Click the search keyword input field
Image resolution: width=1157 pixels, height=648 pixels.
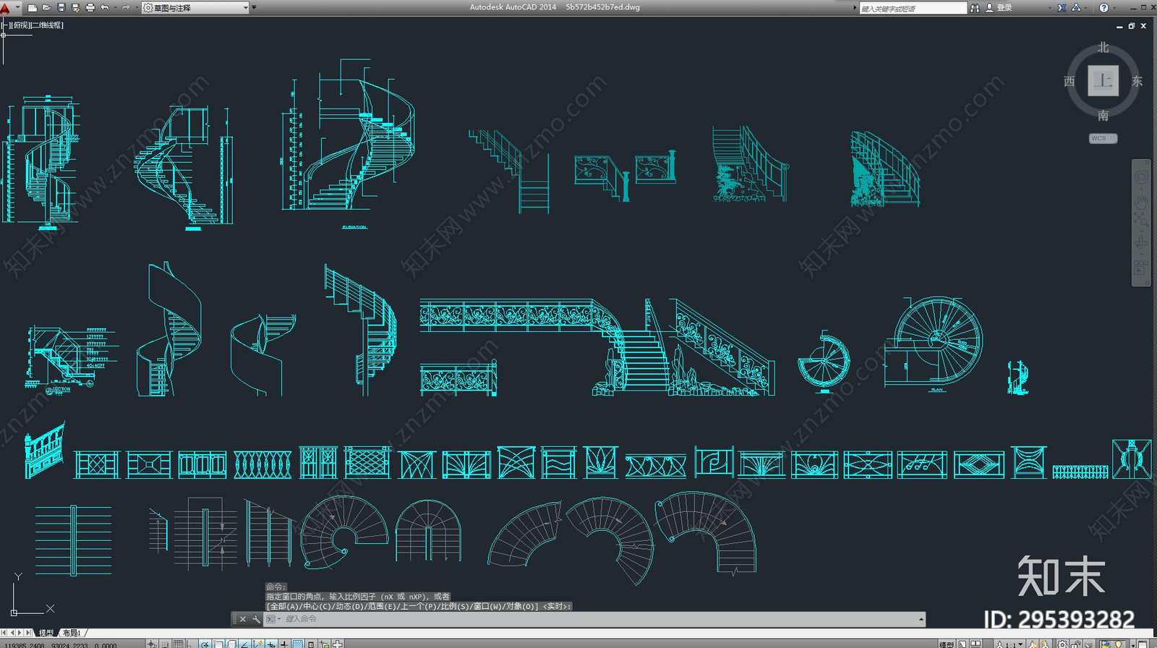pyautogui.click(x=913, y=8)
